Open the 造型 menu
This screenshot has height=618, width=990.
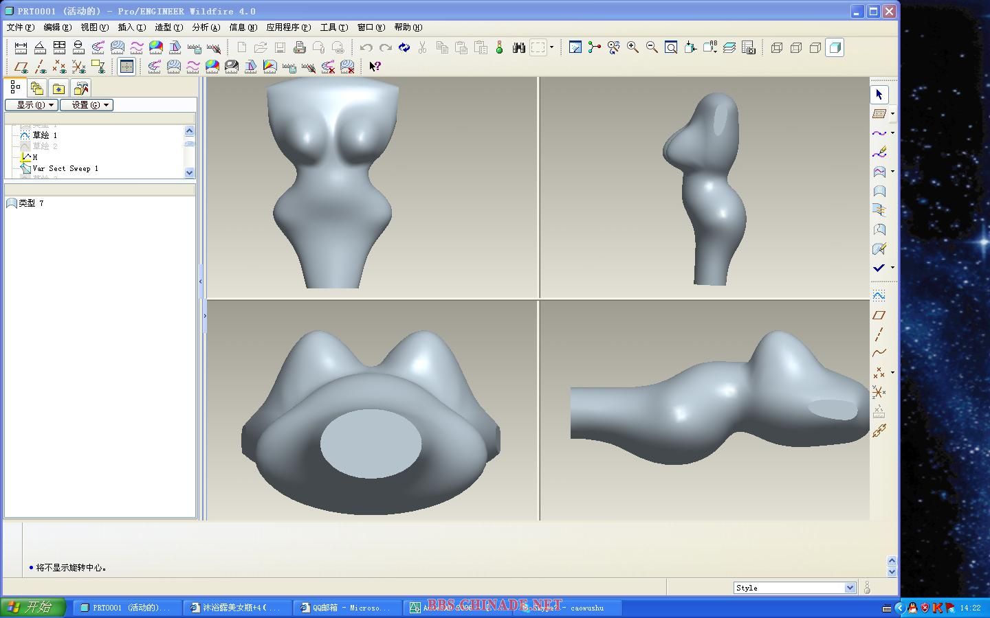click(168, 27)
